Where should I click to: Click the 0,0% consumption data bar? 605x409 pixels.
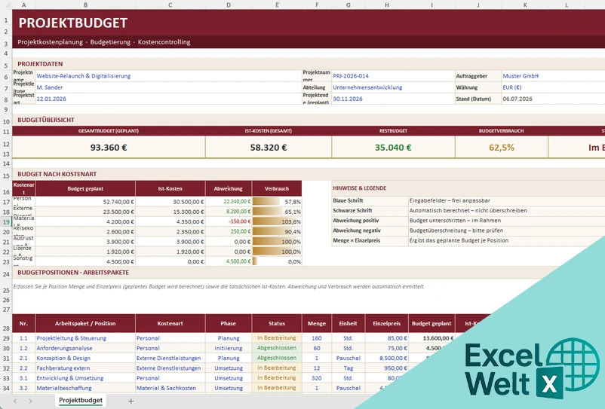[x=277, y=261]
